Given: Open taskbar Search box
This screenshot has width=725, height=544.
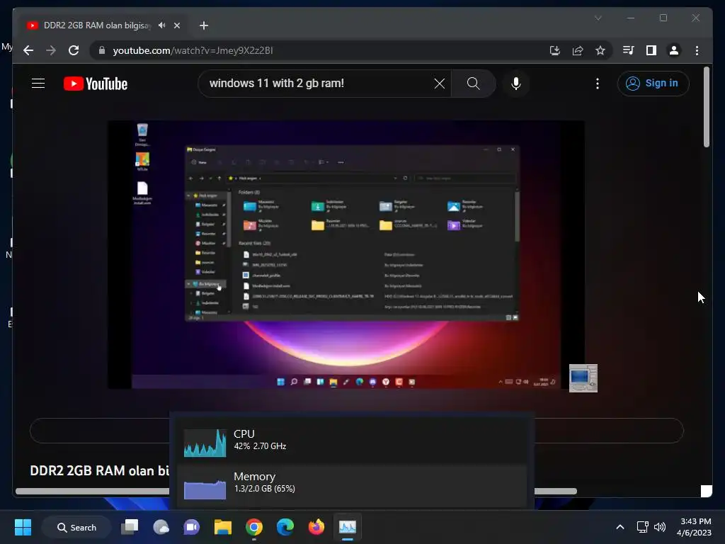Looking at the screenshot, I should (x=76, y=527).
